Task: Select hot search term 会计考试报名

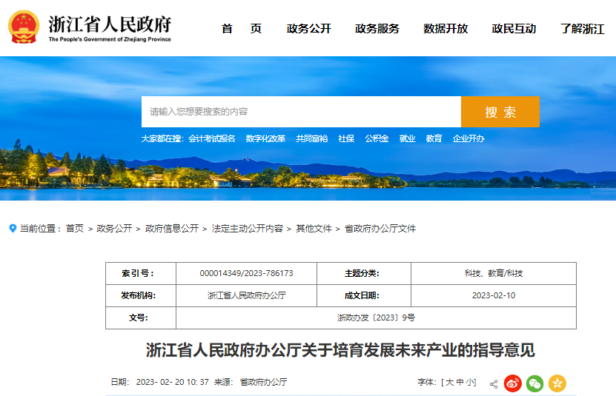Action: click(212, 138)
